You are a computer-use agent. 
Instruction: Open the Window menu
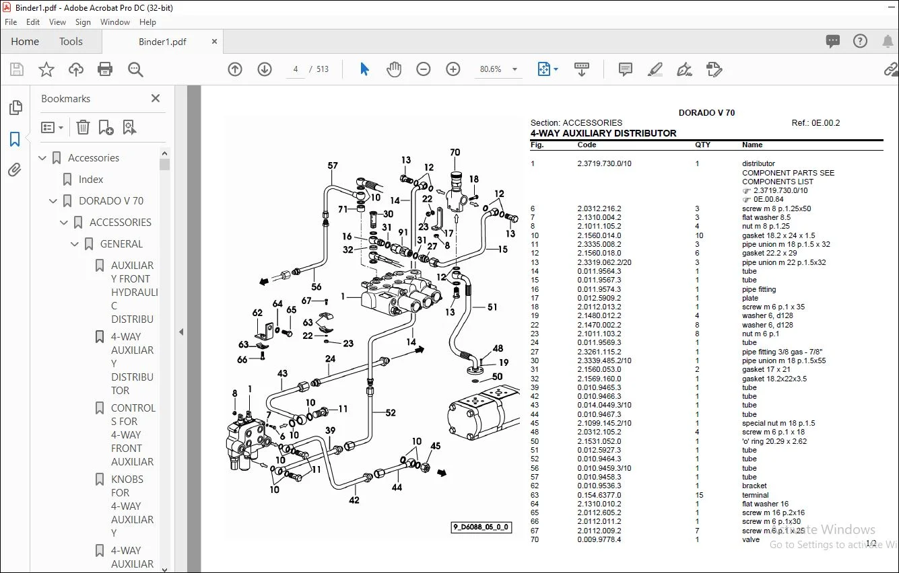pyautogui.click(x=115, y=22)
